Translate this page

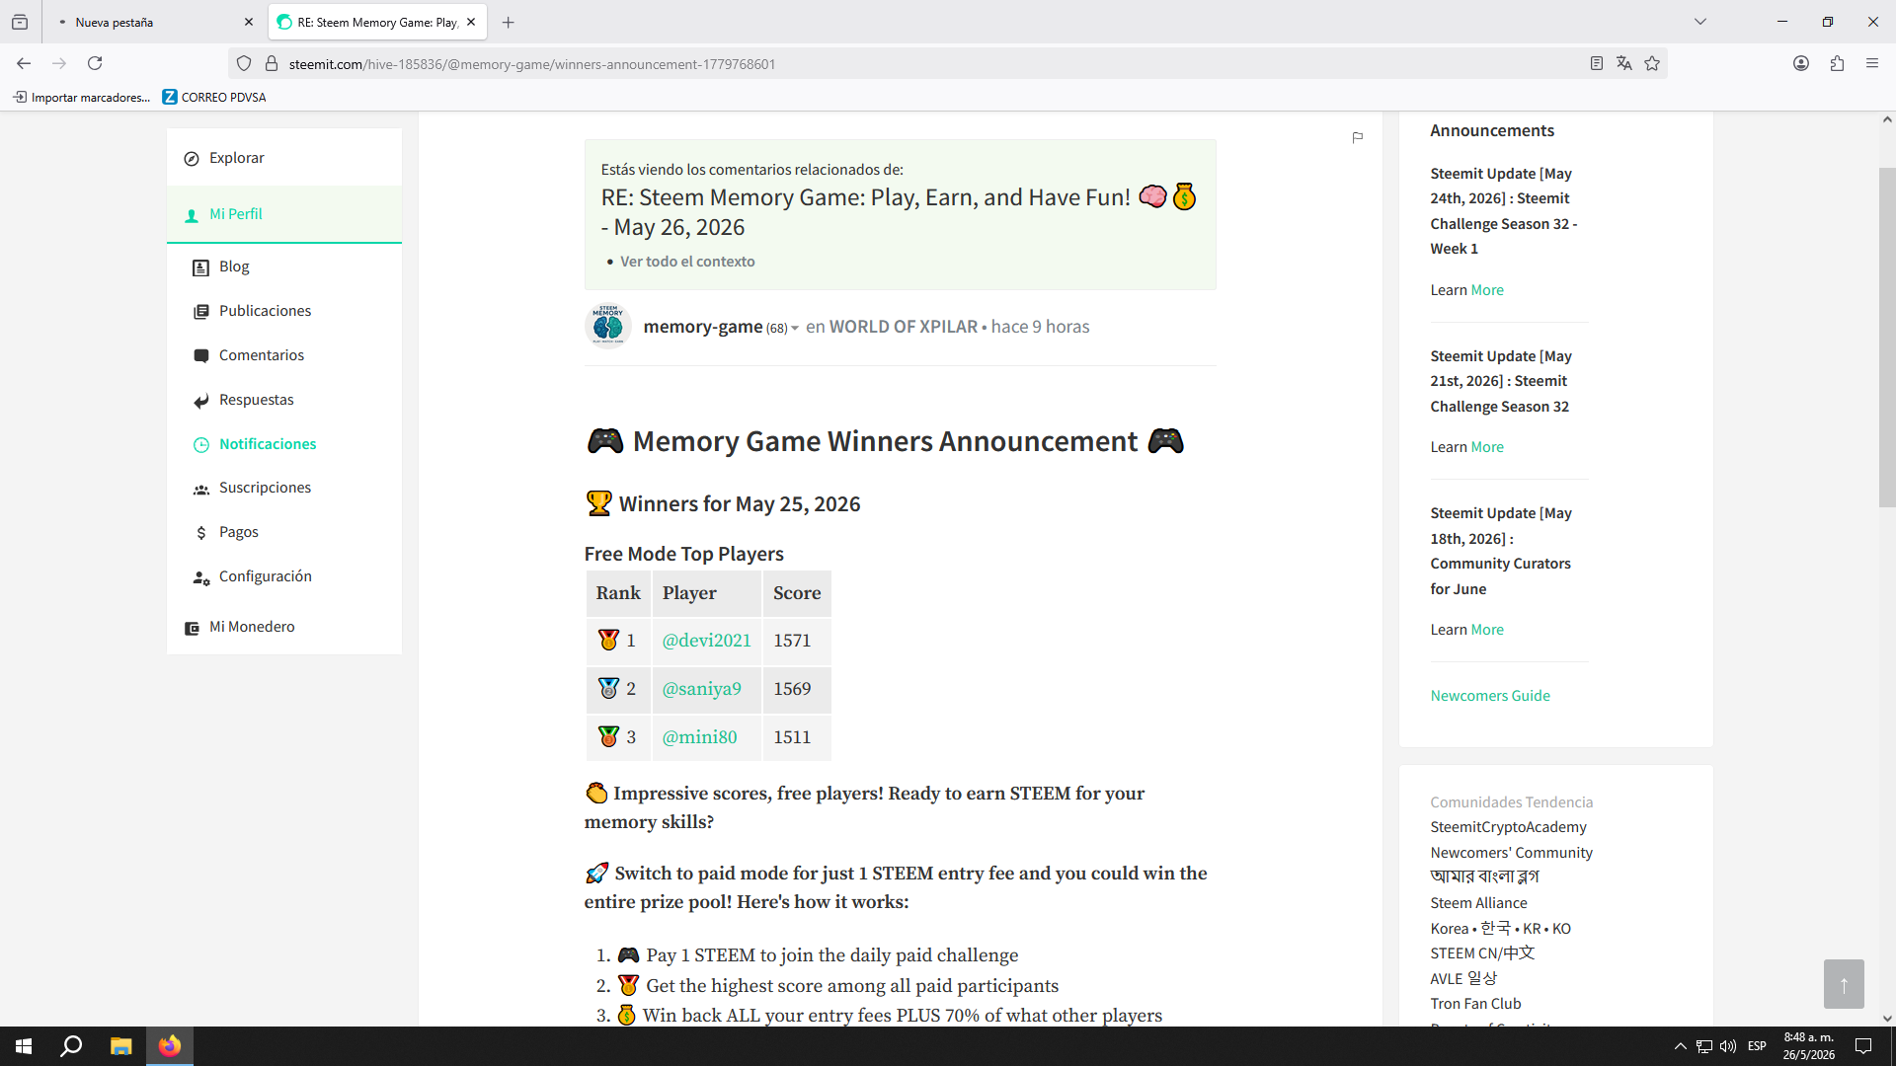[x=1624, y=63]
